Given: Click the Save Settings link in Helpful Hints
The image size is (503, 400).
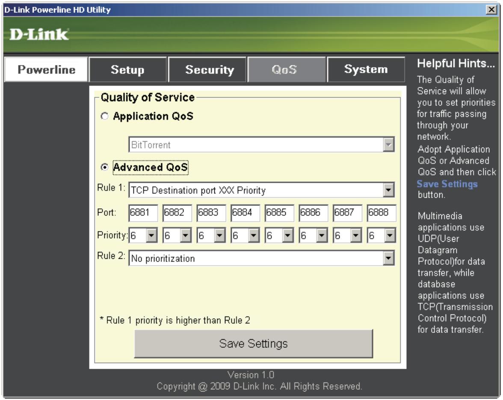Looking at the screenshot, I should [x=447, y=184].
